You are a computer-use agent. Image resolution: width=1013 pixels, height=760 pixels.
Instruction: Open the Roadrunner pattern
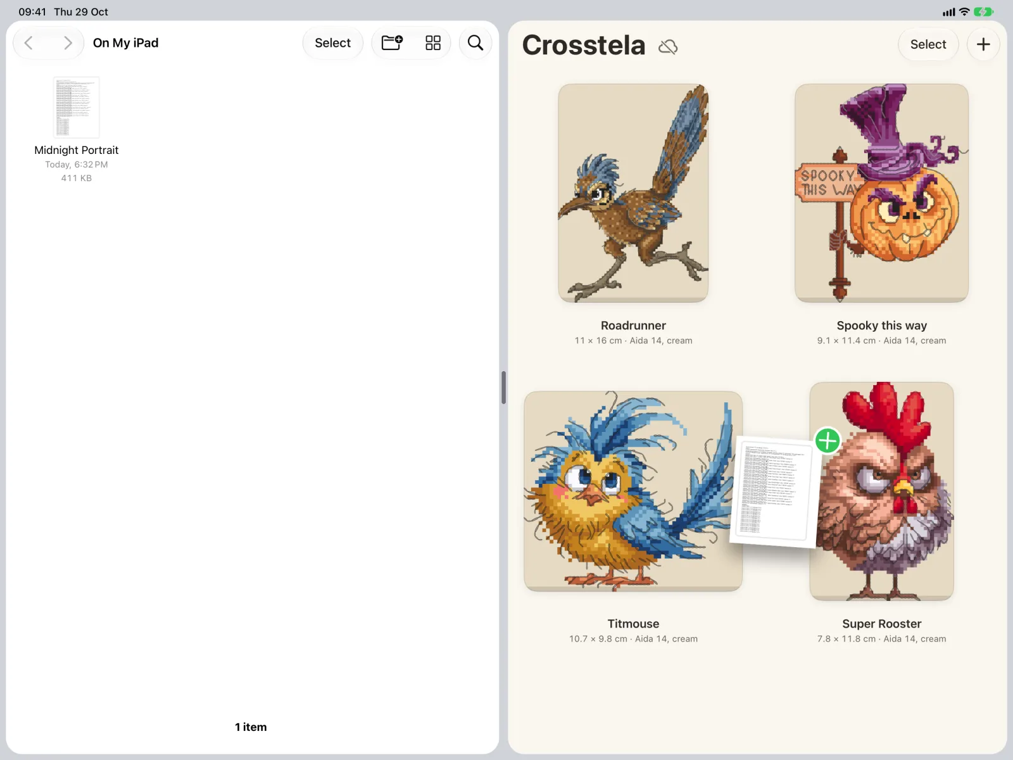click(x=633, y=193)
